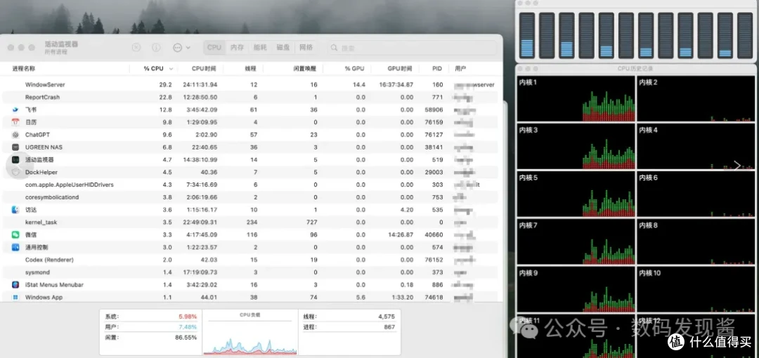The height and width of the screenshot is (358, 759).
Task: Select the 飞书 app icon
Action: (x=15, y=110)
